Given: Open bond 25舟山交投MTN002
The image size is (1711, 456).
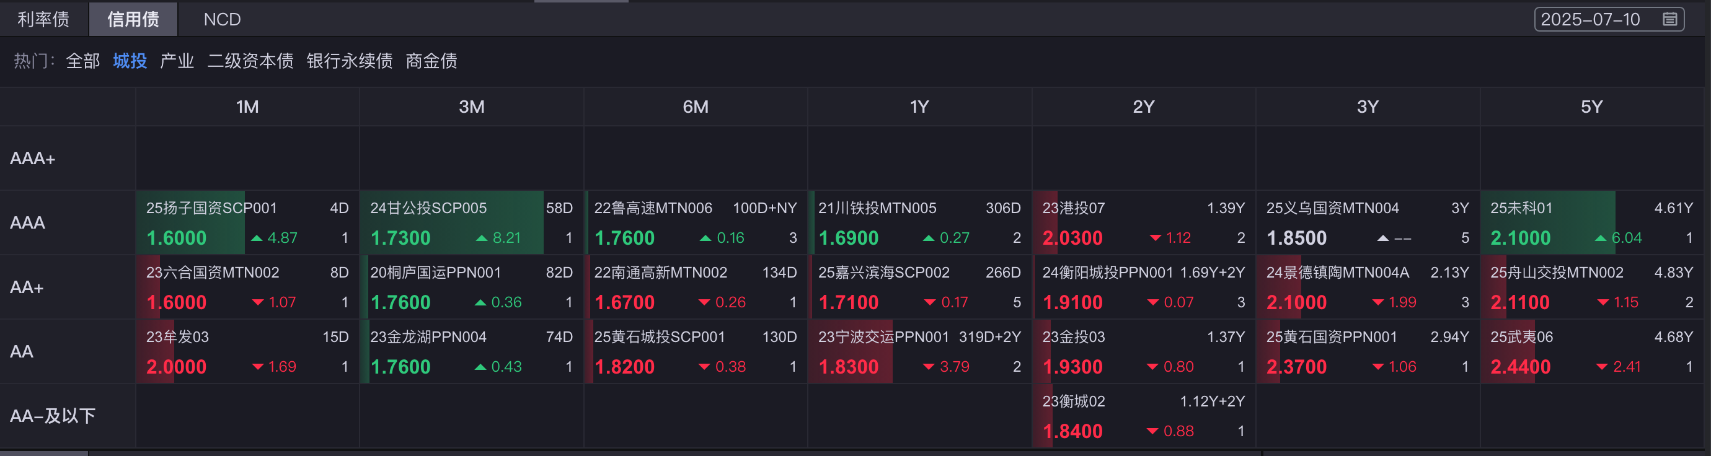Looking at the screenshot, I should coord(1557,273).
